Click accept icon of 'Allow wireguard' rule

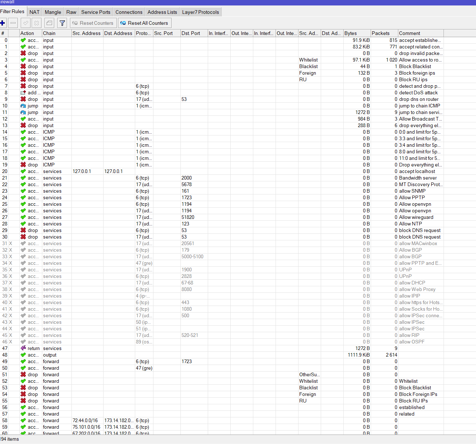click(x=23, y=217)
